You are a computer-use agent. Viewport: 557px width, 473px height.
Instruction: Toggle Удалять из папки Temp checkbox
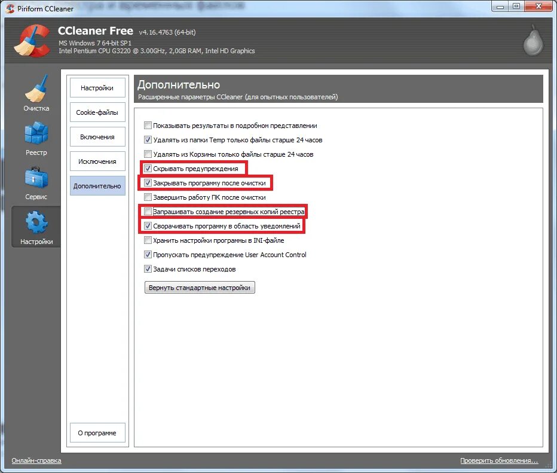click(148, 140)
